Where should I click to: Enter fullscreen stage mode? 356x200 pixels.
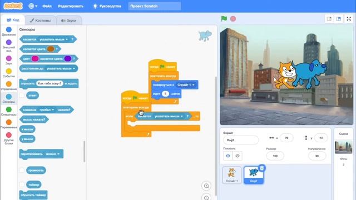coord(349,19)
